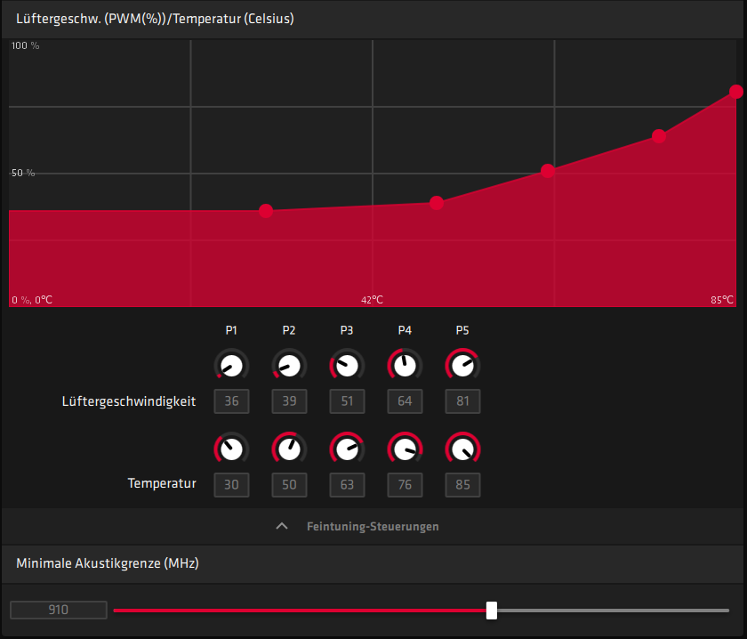Select the P1 fan speed value 36
Image resolution: width=747 pixels, height=639 pixels.
click(231, 401)
